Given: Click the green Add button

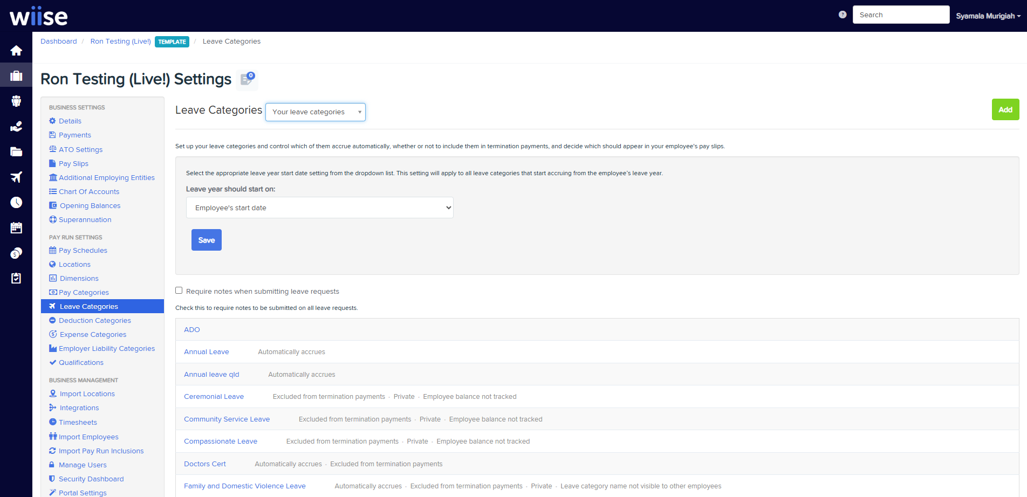Looking at the screenshot, I should click(x=1005, y=110).
